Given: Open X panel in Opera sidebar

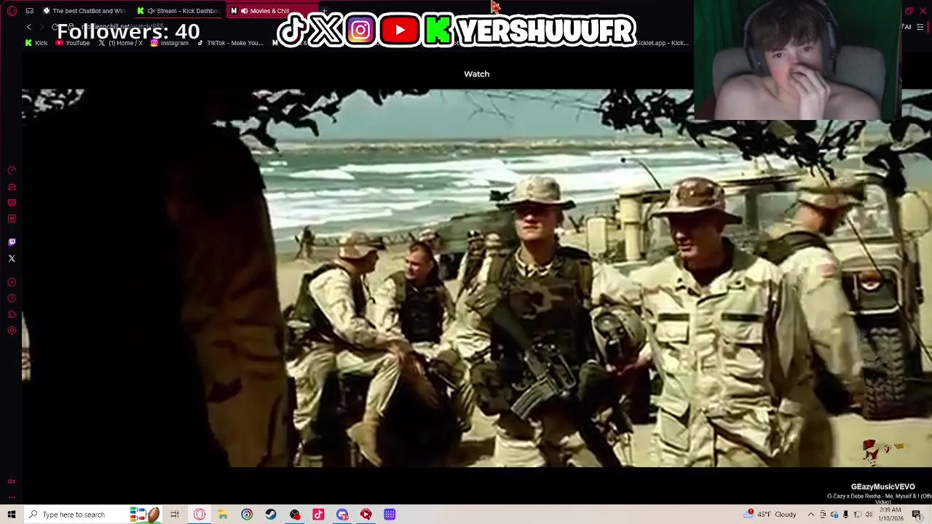Looking at the screenshot, I should 12,258.
